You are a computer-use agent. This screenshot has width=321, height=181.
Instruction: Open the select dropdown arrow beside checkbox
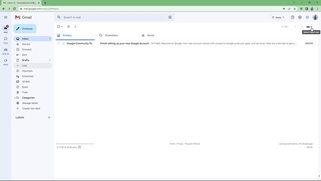[62, 27]
